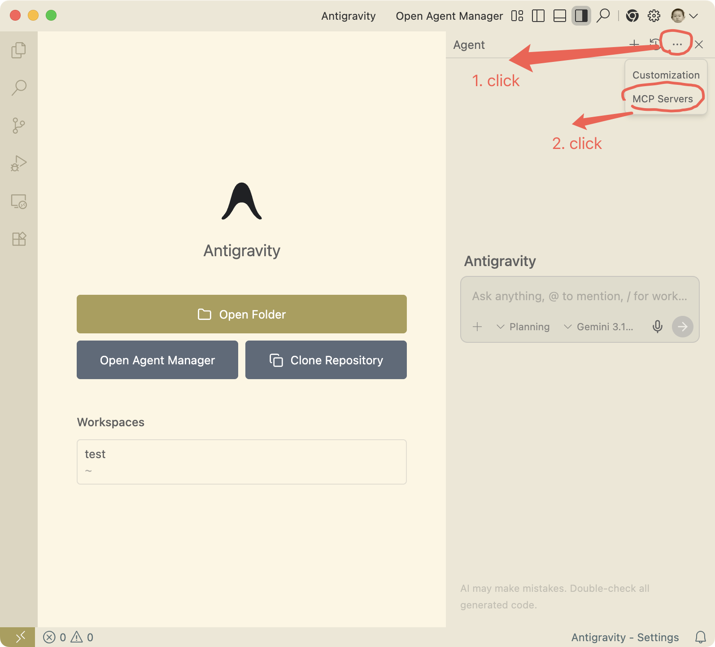Expand the Planning mode dropdown

[523, 327]
